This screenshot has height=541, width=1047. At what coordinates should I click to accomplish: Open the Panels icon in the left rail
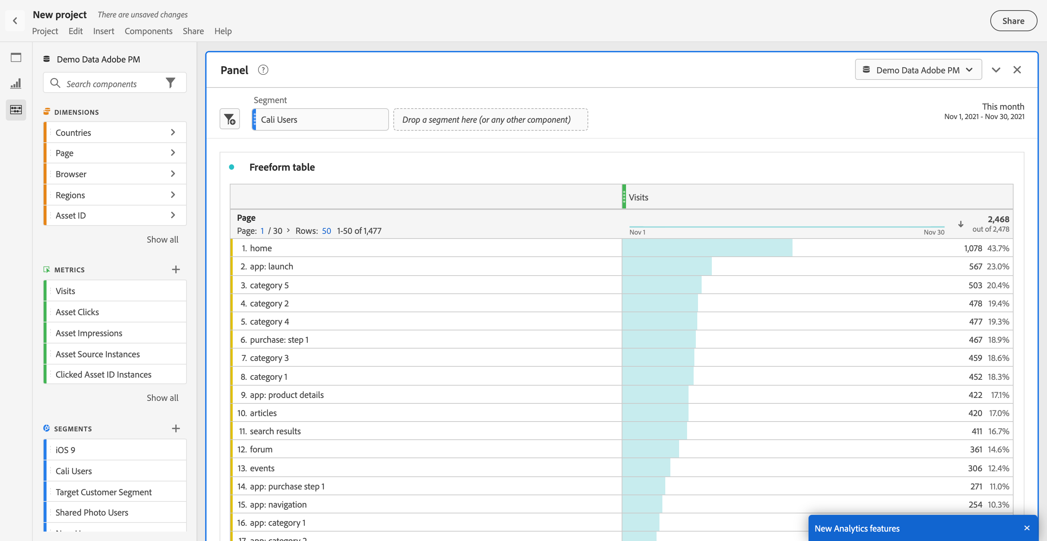16,57
